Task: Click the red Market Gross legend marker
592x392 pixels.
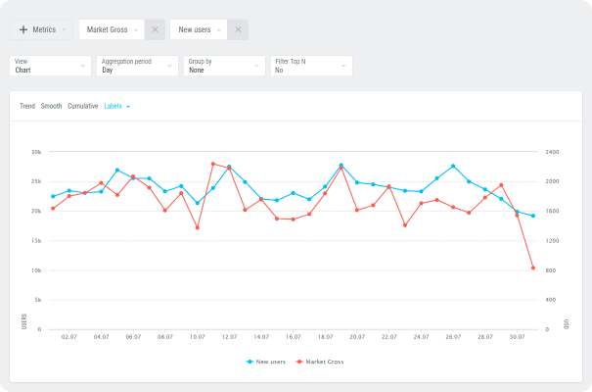Action: point(299,362)
